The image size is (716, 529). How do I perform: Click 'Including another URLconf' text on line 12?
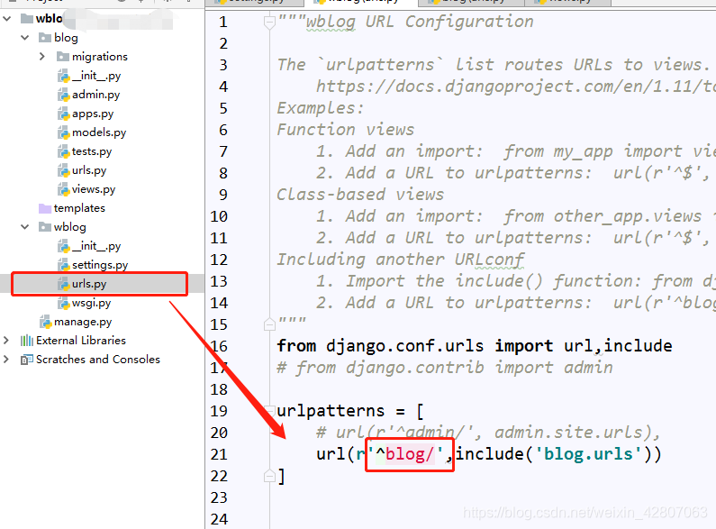401,260
